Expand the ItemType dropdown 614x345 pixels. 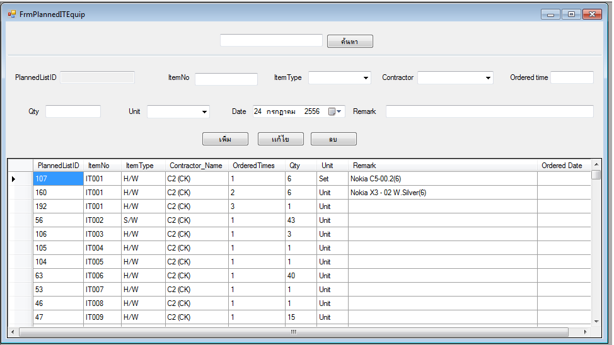[x=366, y=78]
